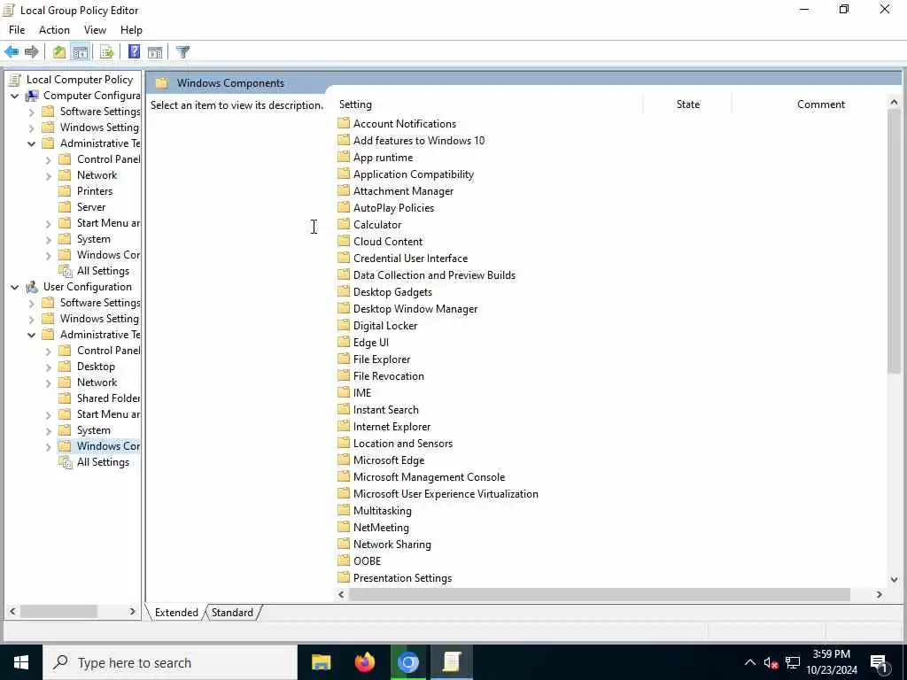Go back with the blue Back arrow

click(12, 52)
